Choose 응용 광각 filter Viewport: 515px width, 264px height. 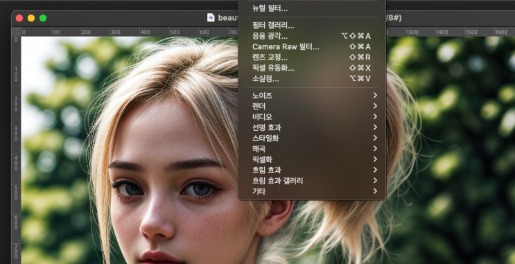coord(312,36)
